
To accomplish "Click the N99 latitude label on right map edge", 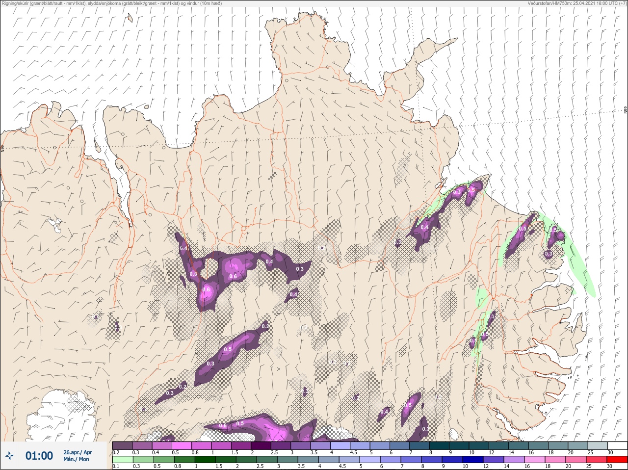I will pyautogui.click(x=626, y=110).
